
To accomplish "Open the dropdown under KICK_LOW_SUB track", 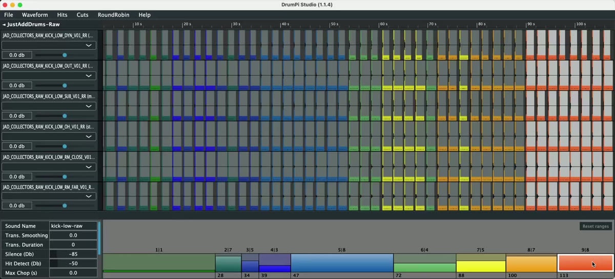I will pos(49,106).
